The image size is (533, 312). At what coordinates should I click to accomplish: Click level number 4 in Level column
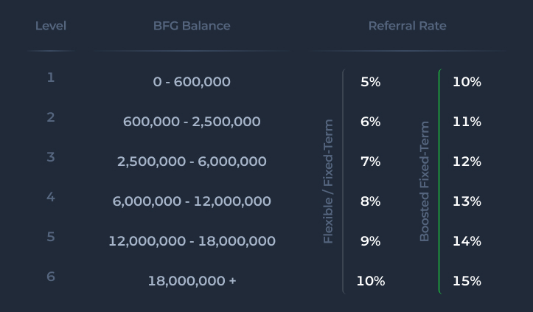51,197
